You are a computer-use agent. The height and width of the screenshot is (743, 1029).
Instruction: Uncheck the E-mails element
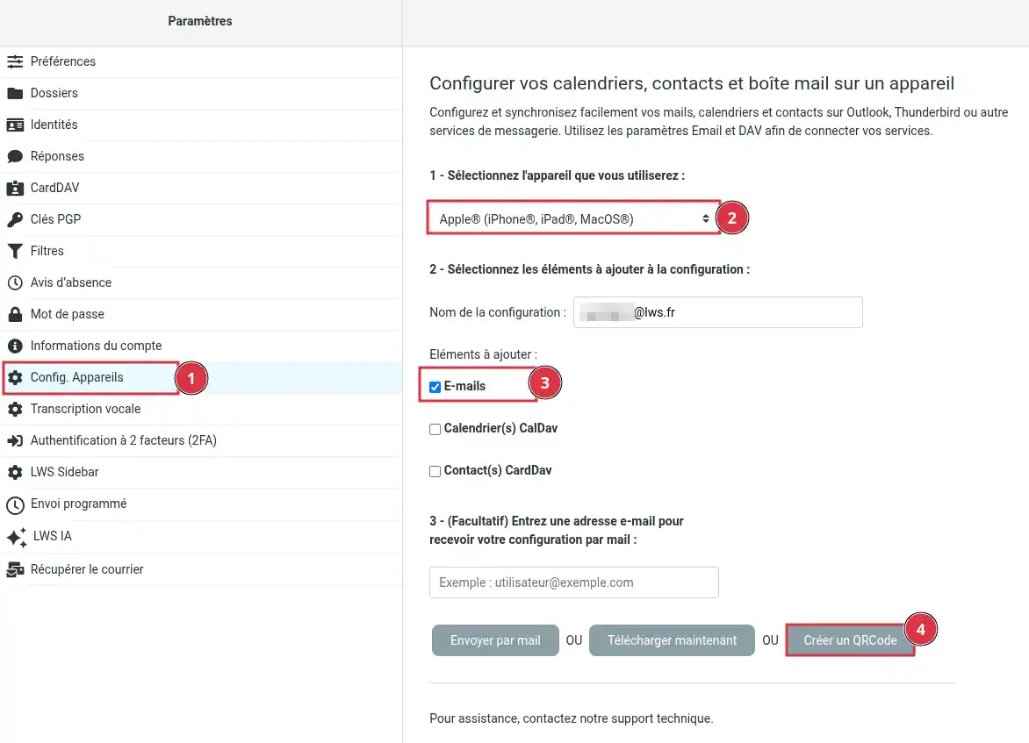(435, 385)
